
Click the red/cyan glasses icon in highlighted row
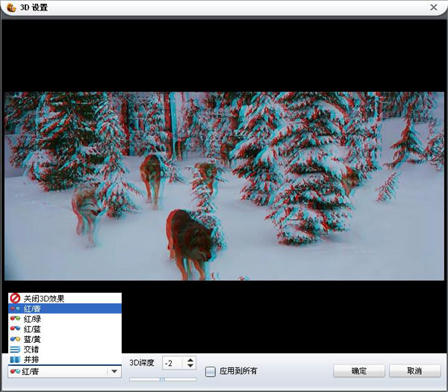[15, 308]
